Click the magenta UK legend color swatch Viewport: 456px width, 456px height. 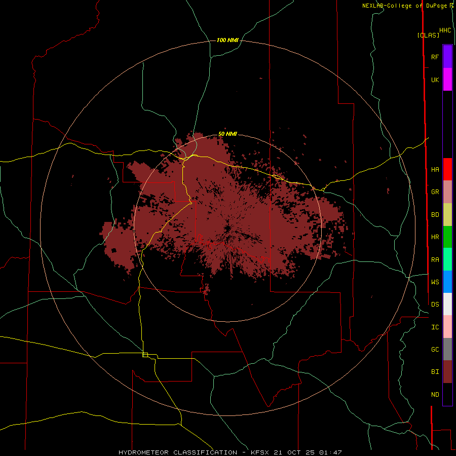(x=447, y=80)
